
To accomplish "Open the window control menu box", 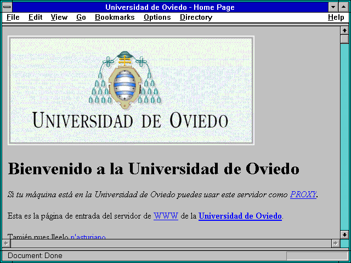I will tap(7, 7).
